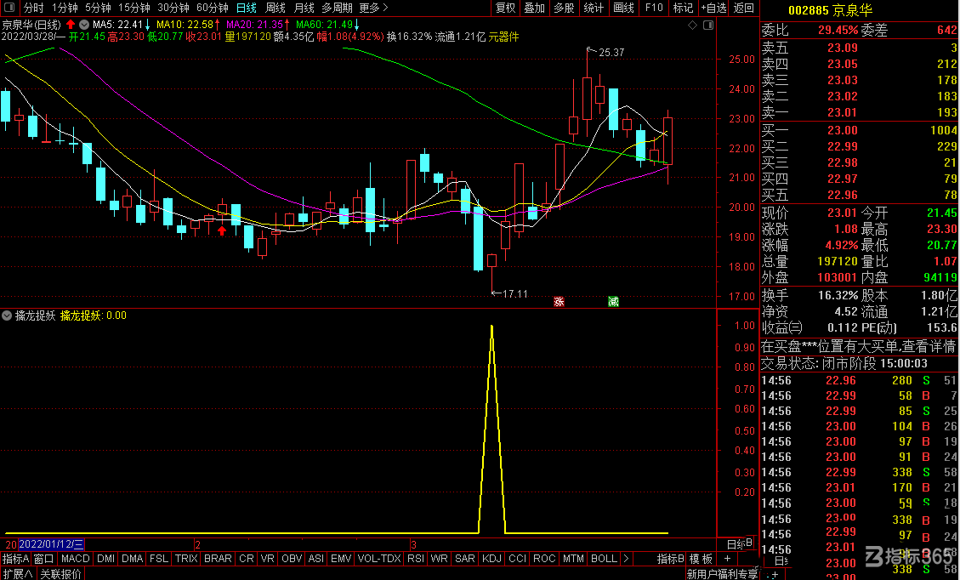Show more indicators with the > arrow
Screen dimensions: 960x580
(626, 558)
